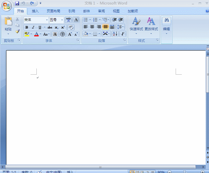This screenshot has width=209, height=173.
Task: Activate the Format Painter brush
Action: pos(17,31)
